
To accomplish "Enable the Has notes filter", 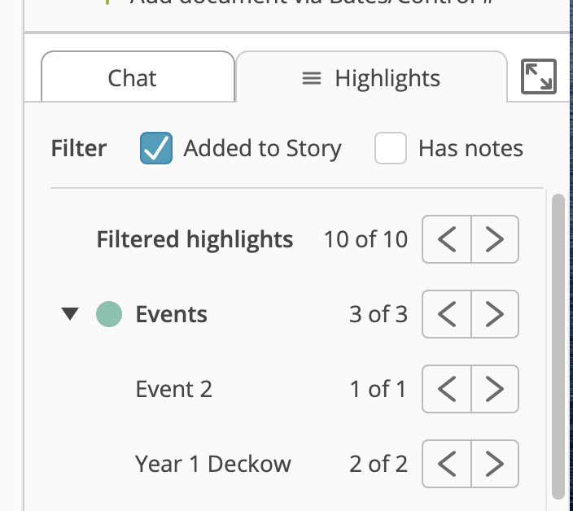I will click(391, 148).
